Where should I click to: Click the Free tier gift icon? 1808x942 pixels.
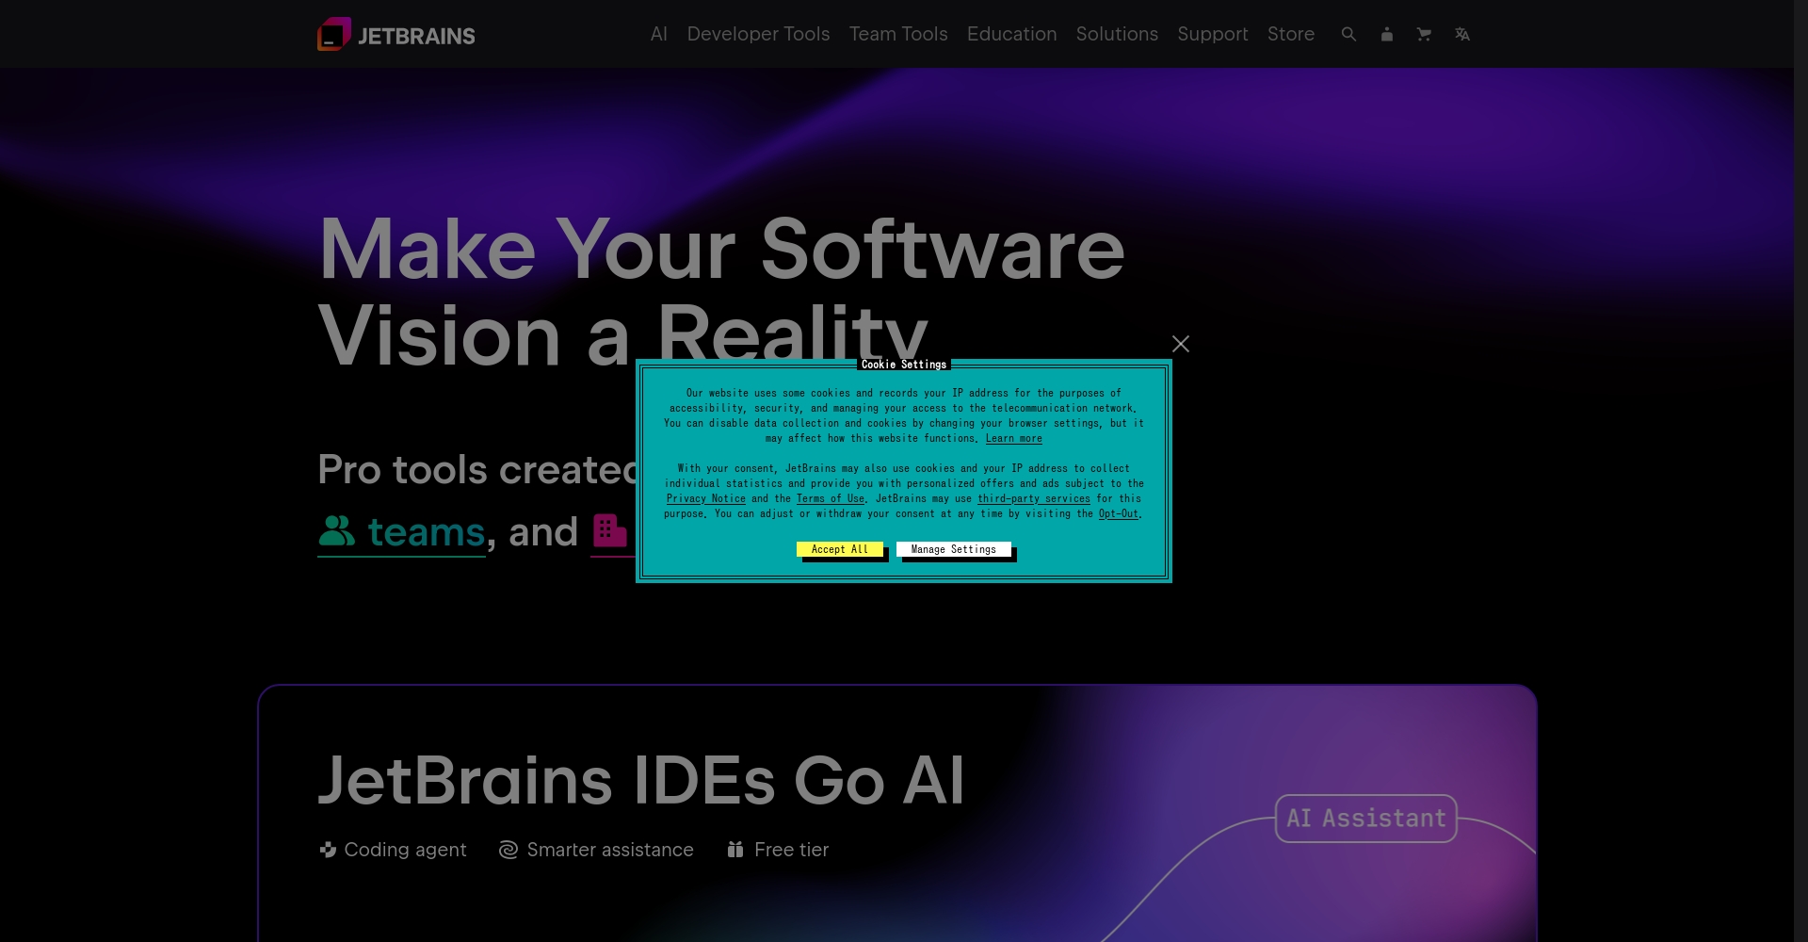pyautogui.click(x=735, y=850)
